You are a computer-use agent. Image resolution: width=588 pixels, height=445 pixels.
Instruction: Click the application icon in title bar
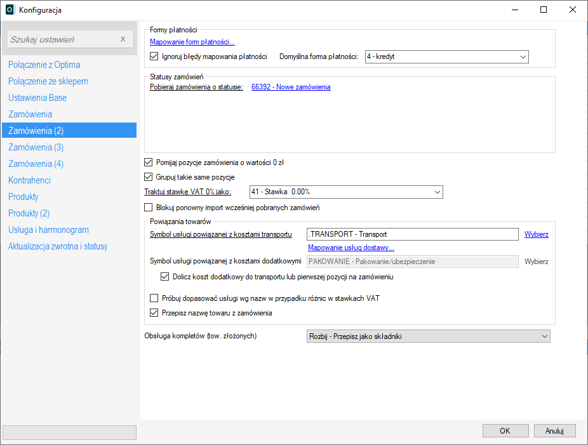click(x=10, y=10)
